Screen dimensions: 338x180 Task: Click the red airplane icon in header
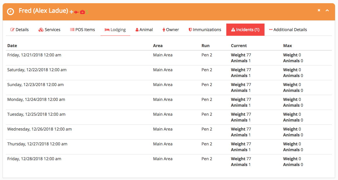[x=76, y=12]
